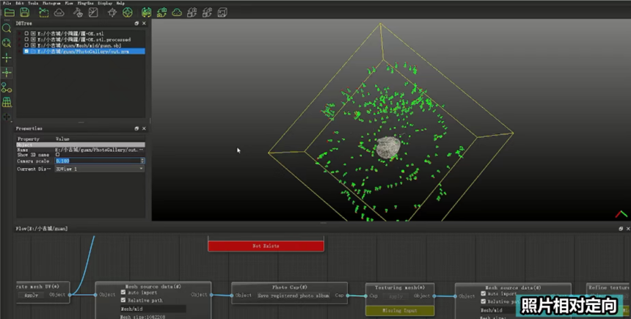Image resolution: width=631 pixels, height=319 pixels.
Task: Select the zoom-to-fit magnifier sidebar icon
Action: click(x=7, y=43)
